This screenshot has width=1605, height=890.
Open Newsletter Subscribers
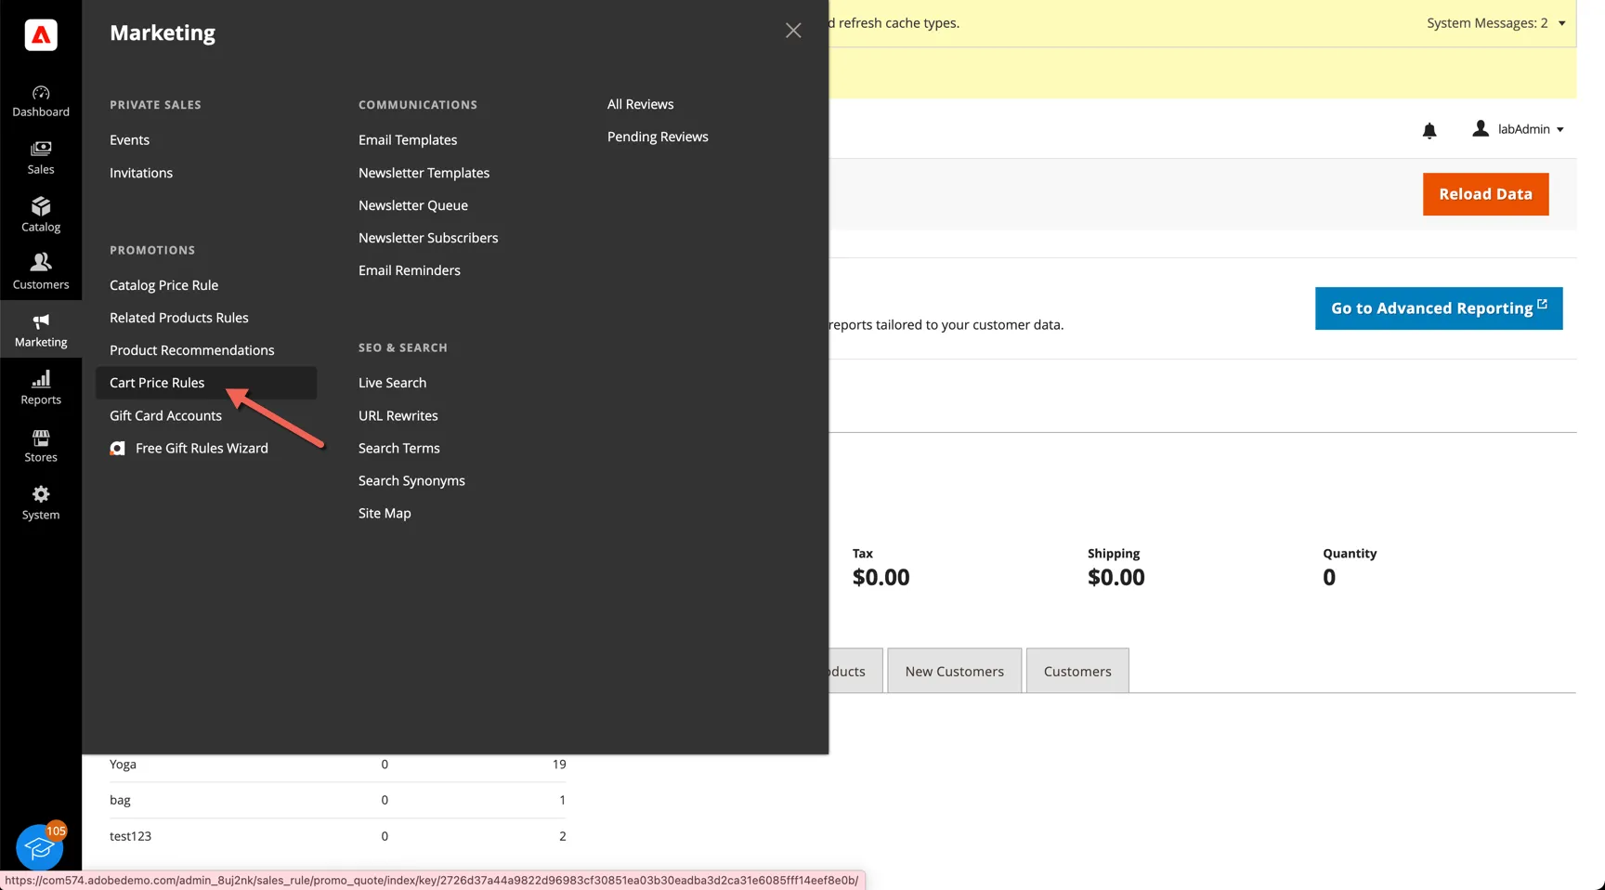pos(428,238)
